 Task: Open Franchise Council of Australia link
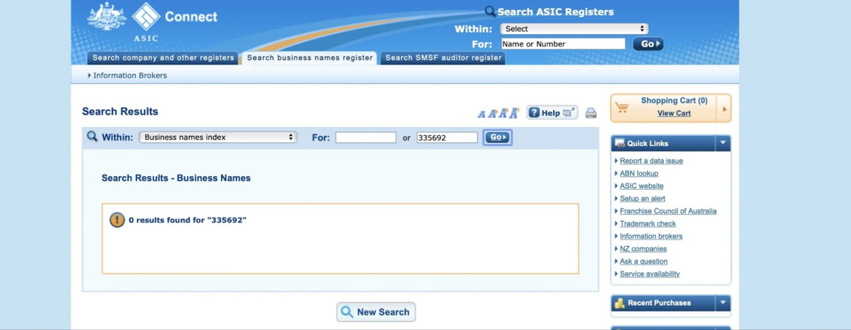pyautogui.click(x=668, y=211)
